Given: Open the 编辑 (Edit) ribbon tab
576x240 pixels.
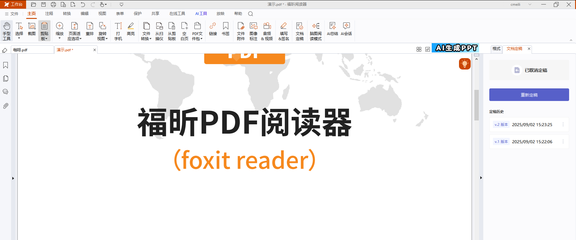Looking at the screenshot, I should 85,14.
